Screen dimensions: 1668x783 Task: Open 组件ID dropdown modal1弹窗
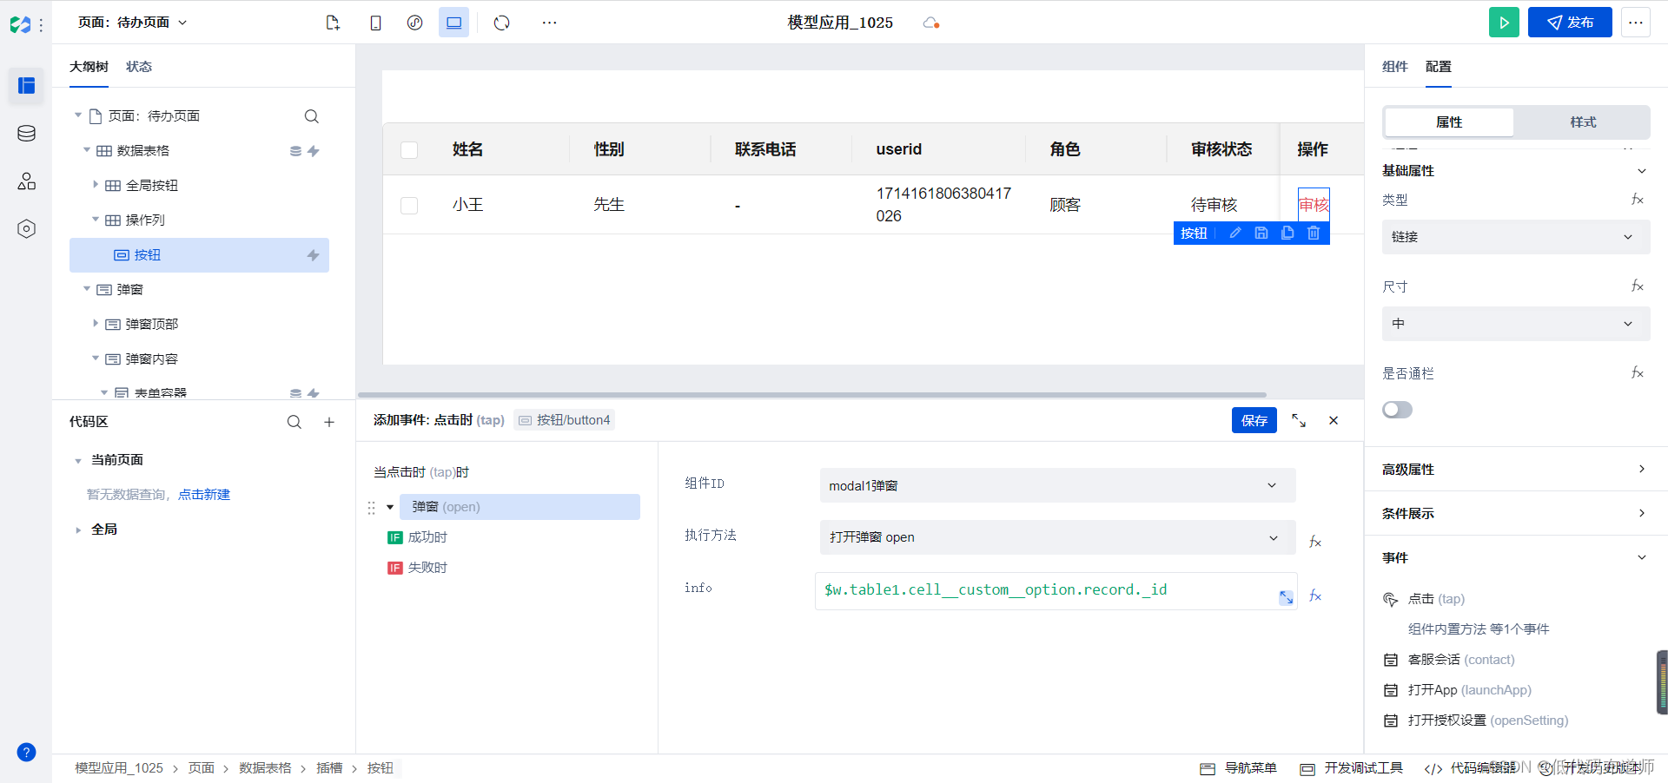[x=1057, y=485]
